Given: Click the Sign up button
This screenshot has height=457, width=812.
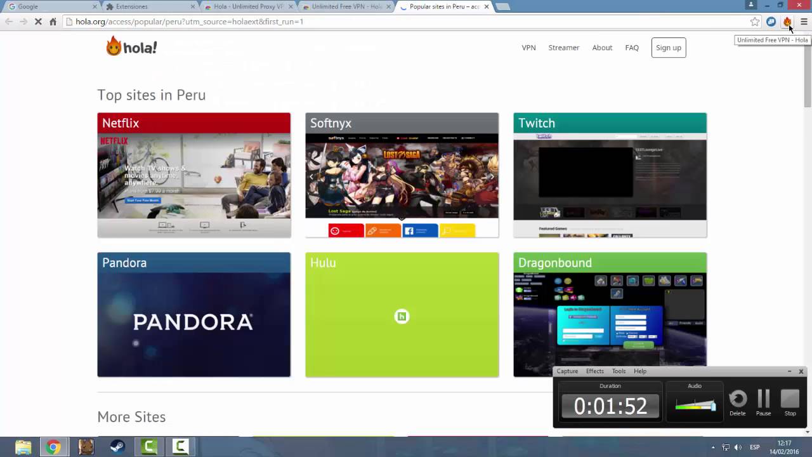Looking at the screenshot, I should pyautogui.click(x=669, y=48).
